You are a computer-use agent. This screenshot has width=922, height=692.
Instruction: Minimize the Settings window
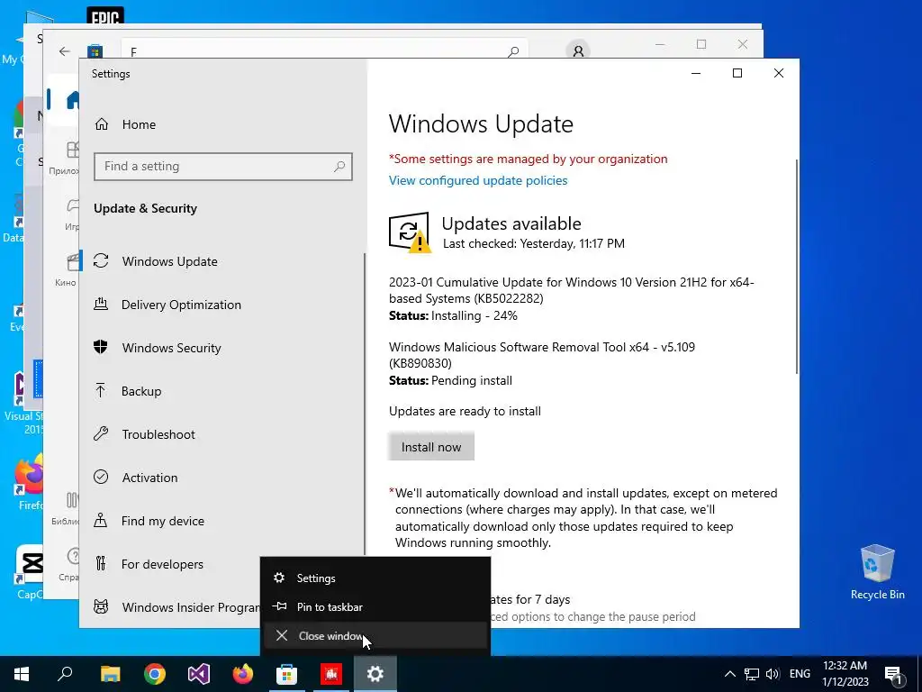tap(696, 73)
